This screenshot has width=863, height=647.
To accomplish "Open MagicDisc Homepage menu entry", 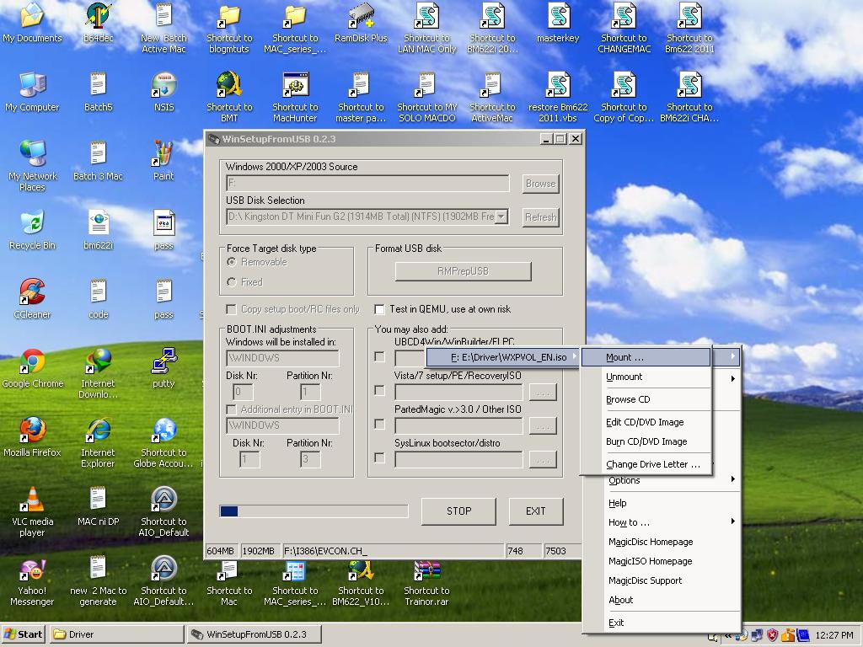I will (662, 542).
